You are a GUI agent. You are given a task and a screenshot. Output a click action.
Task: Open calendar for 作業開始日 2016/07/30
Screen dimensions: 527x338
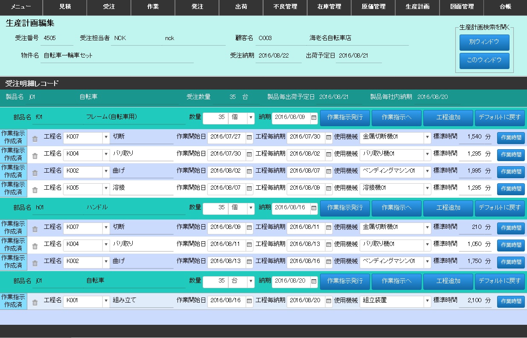249,154
